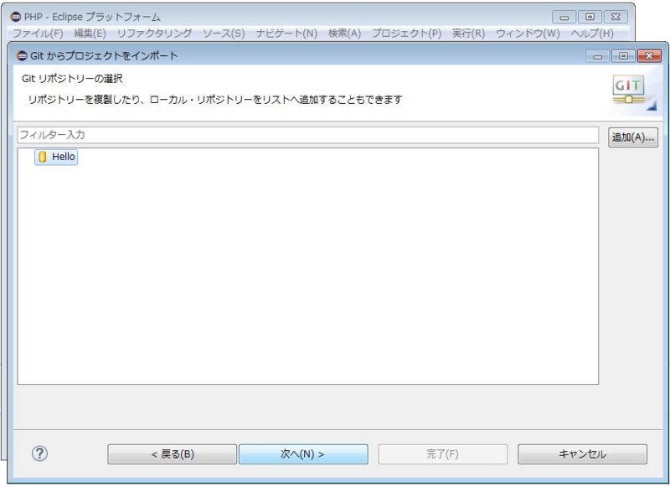Open the ヘルプ(H) menu
670x487 pixels.
click(592, 34)
